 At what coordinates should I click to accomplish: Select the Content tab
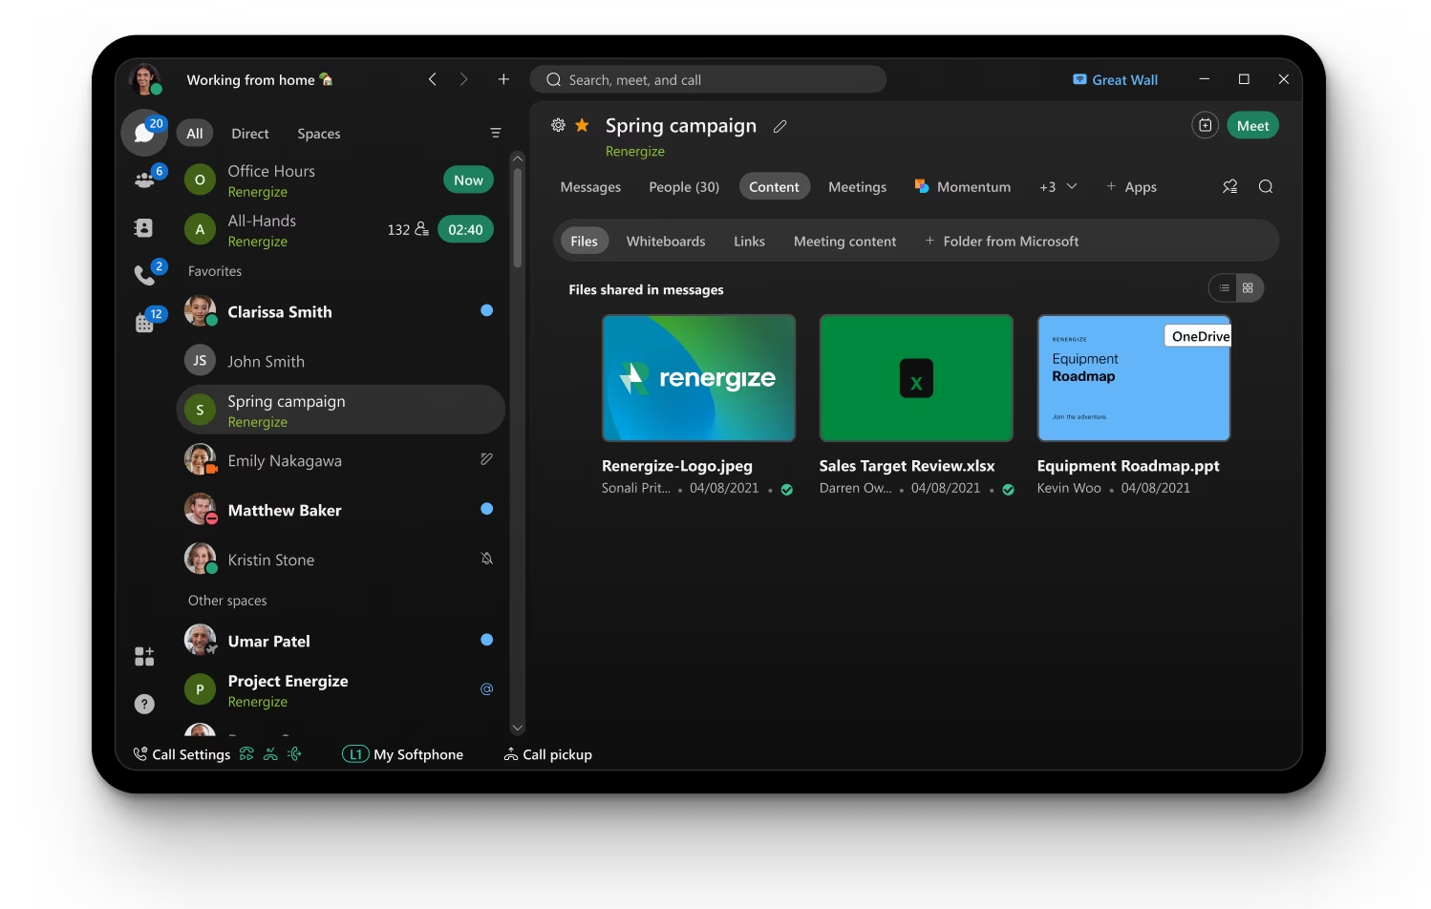pos(774,186)
